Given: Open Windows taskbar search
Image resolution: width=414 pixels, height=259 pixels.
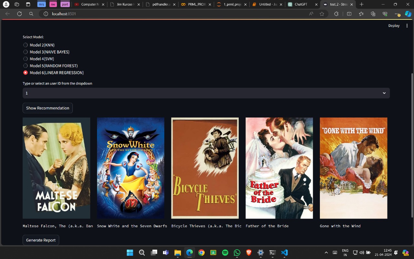Looking at the screenshot, I should tap(142, 253).
